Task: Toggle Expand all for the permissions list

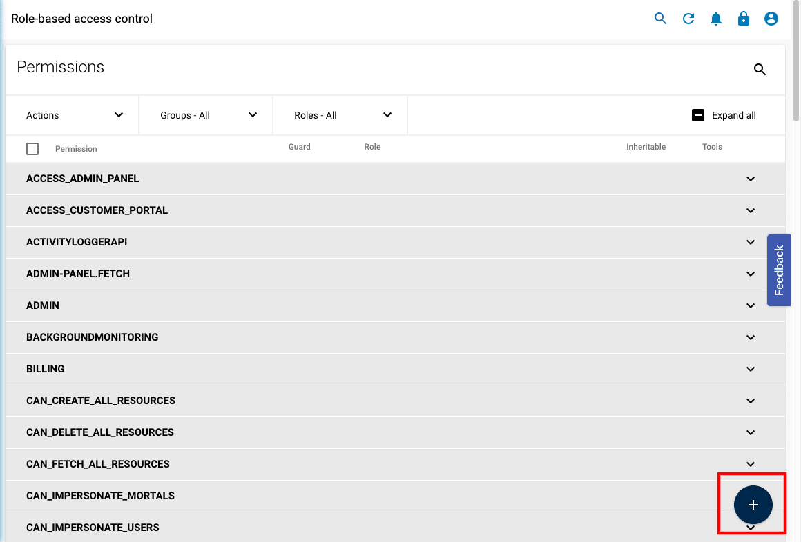Action: pyautogui.click(x=724, y=115)
